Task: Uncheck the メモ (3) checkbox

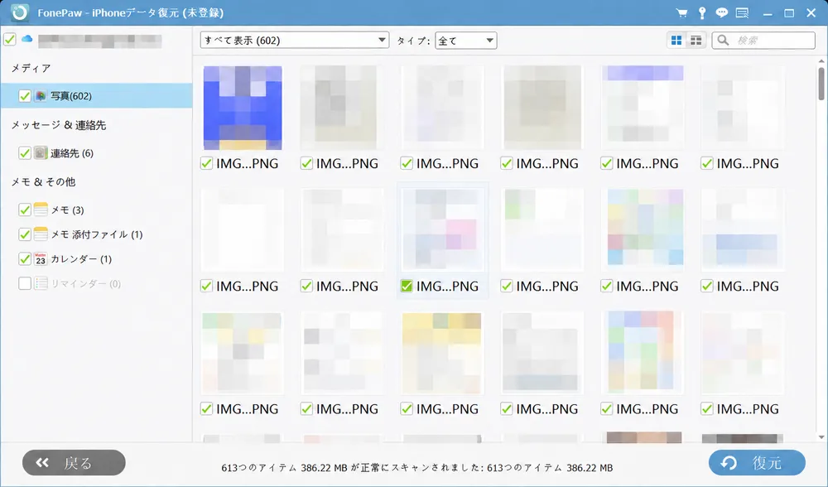Action: pos(24,210)
